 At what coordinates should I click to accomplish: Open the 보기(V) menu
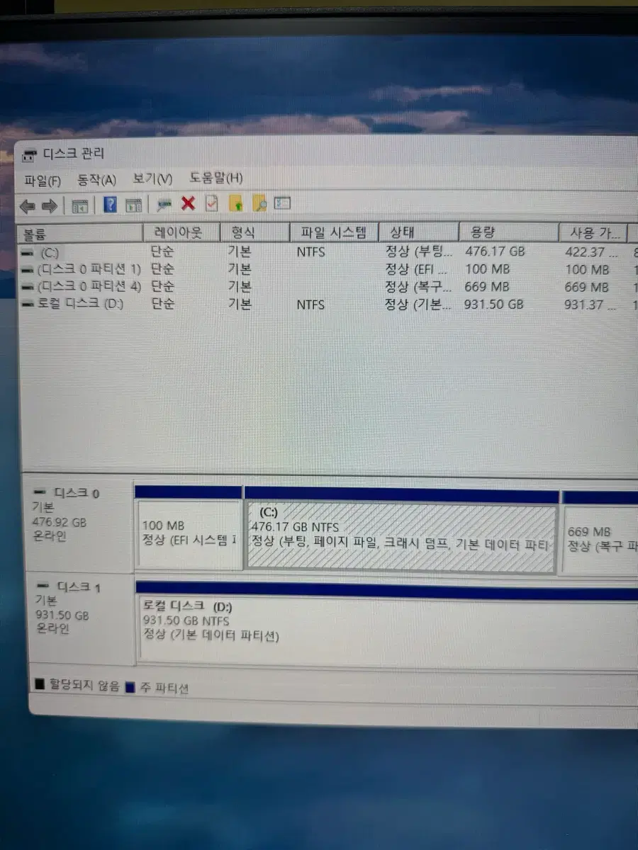tap(152, 179)
